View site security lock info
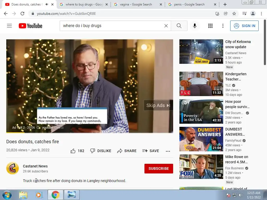 (x=33, y=14)
